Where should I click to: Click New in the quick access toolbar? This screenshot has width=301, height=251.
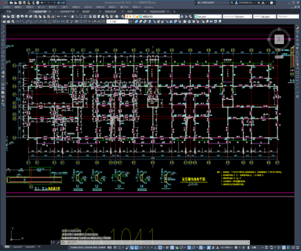[x=11, y=3]
